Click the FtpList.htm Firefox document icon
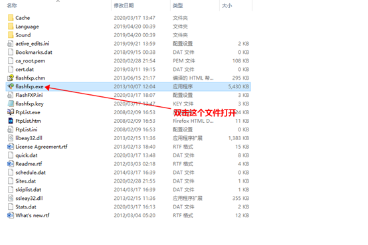Viewport: 368px width, 245px height. [11, 121]
